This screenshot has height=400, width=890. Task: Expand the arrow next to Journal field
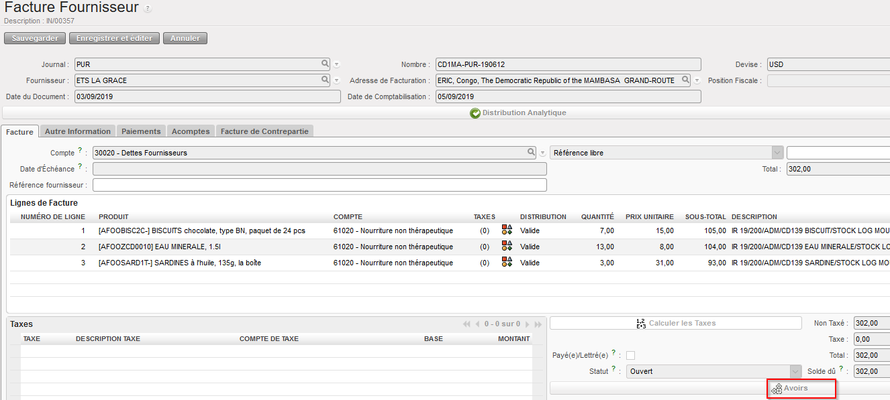pyautogui.click(x=337, y=65)
